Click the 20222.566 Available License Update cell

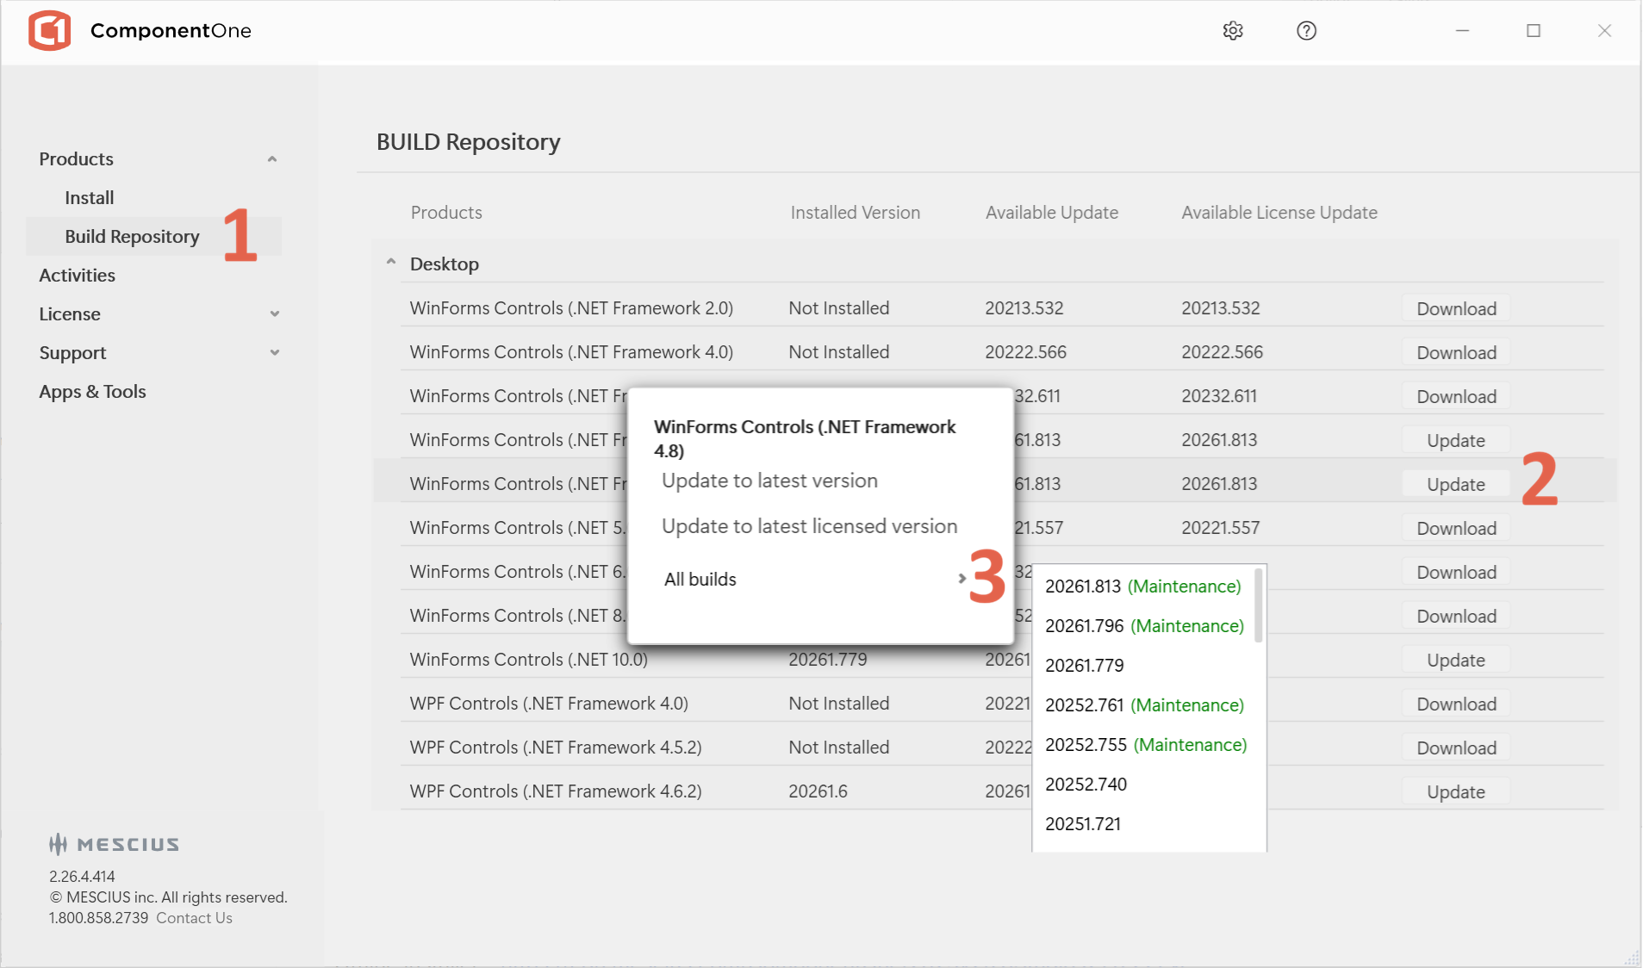(x=1222, y=352)
